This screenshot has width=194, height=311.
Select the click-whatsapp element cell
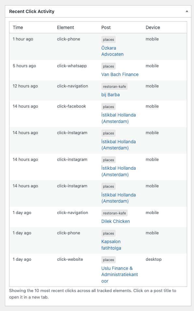(x=72, y=66)
